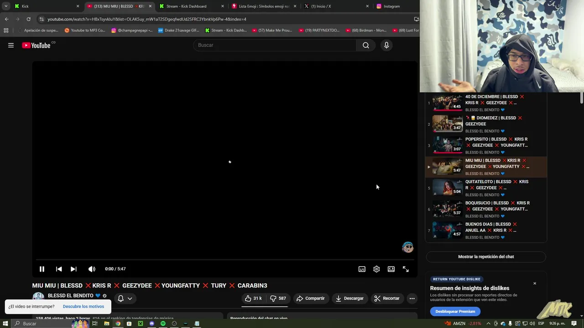Viewport: 584px width, 328px height.
Task: Open (57) Make Me Proud bookmark
Action: (x=272, y=31)
